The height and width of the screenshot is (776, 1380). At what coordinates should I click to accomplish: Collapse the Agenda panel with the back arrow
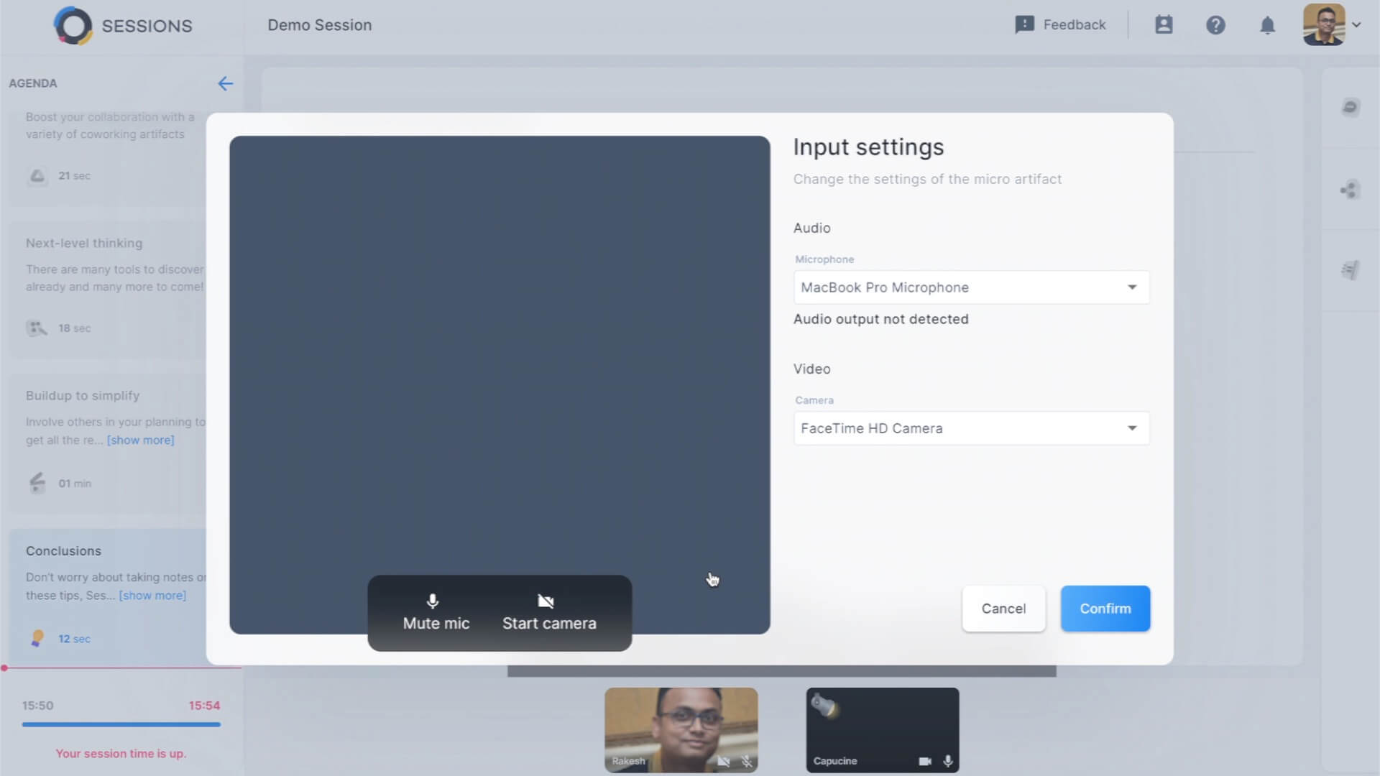coord(226,83)
